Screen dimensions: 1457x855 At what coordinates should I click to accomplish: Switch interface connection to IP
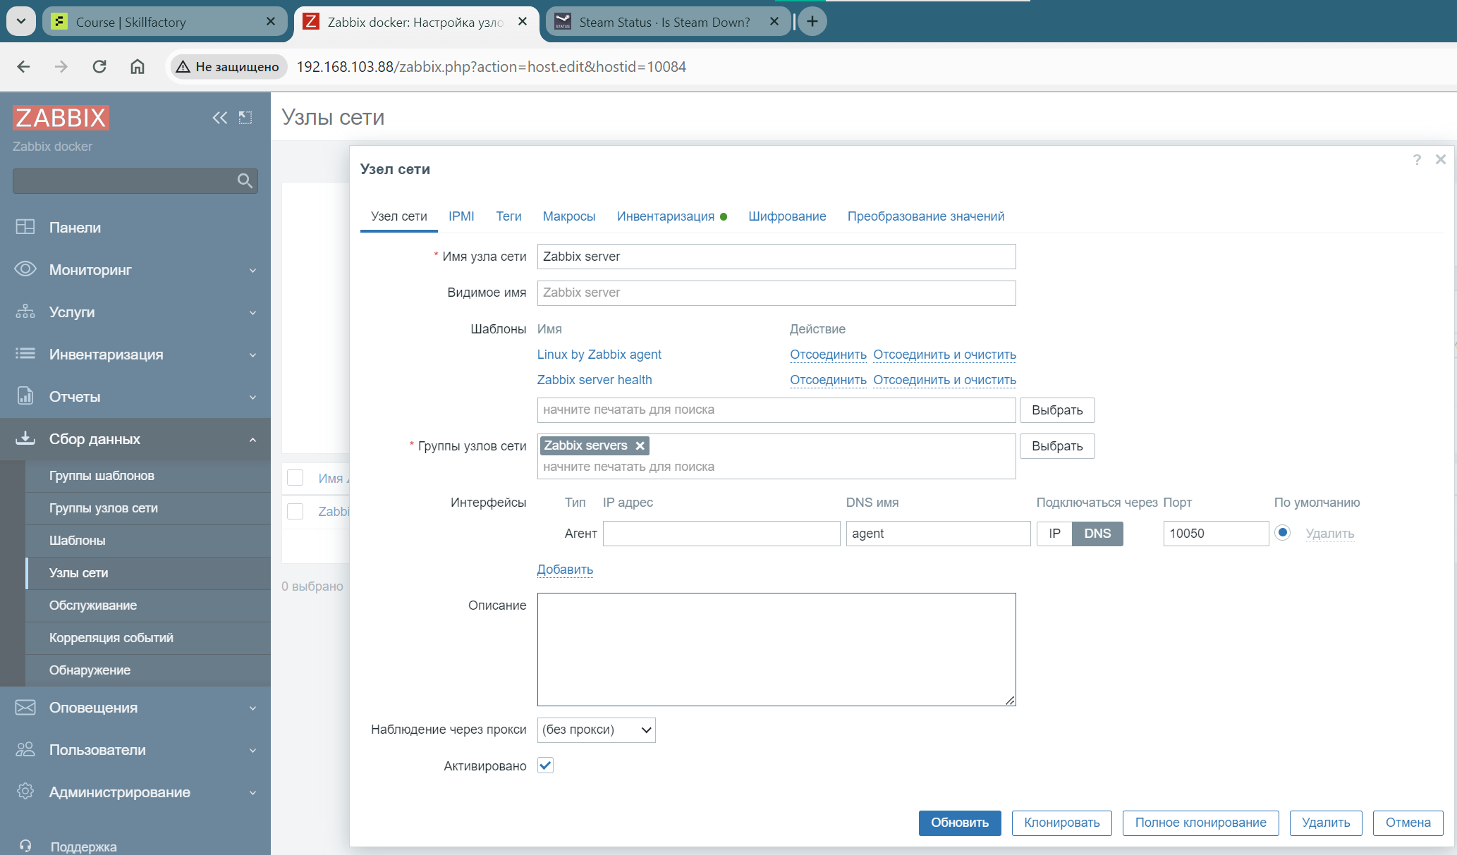1054,534
